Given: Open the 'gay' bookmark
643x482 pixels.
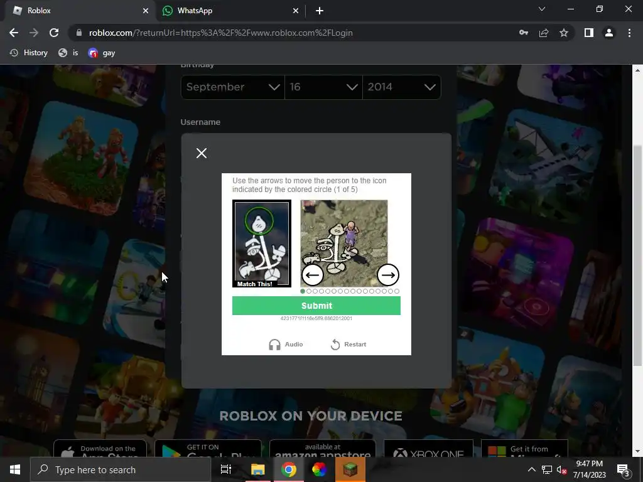Looking at the screenshot, I should (x=101, y=53).
